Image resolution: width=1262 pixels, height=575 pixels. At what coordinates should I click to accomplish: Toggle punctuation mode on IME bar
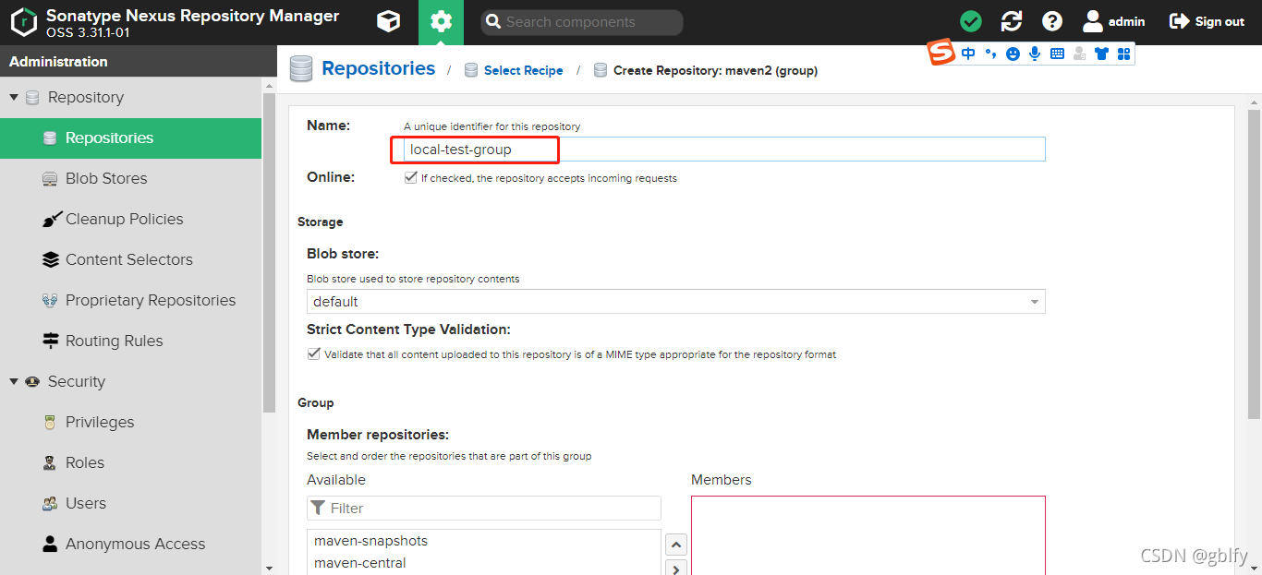pyautogui.click(x=990, y=54)
